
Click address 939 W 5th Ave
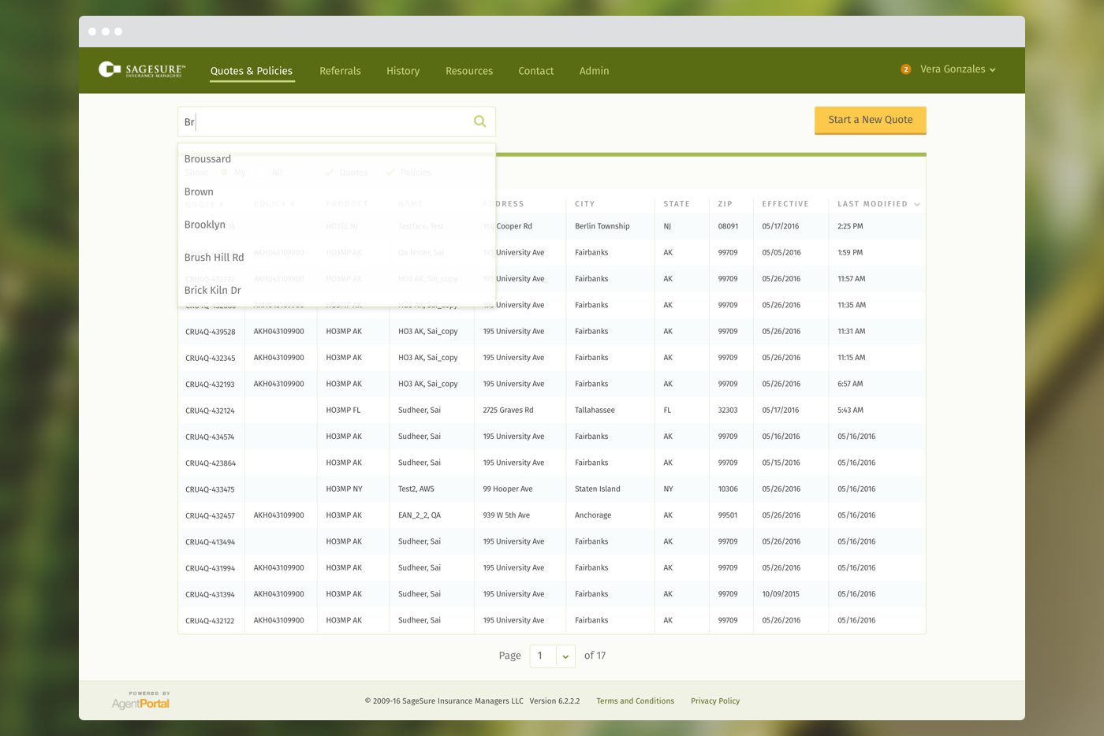(x=506, y=515)
